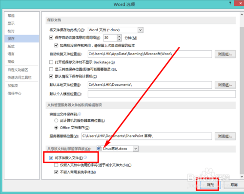Image resolution: width=244 pixels, height=194 pixels.
Task: Open the 语言 category
Action: click(11, 54)
